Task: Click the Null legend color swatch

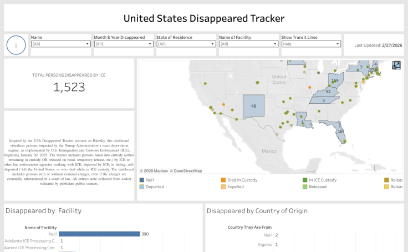Action: click(142, 180)
